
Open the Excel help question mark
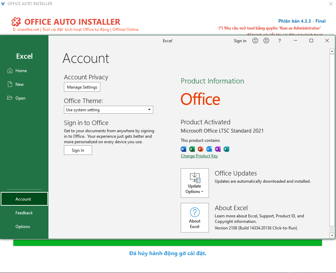(279, 41)
